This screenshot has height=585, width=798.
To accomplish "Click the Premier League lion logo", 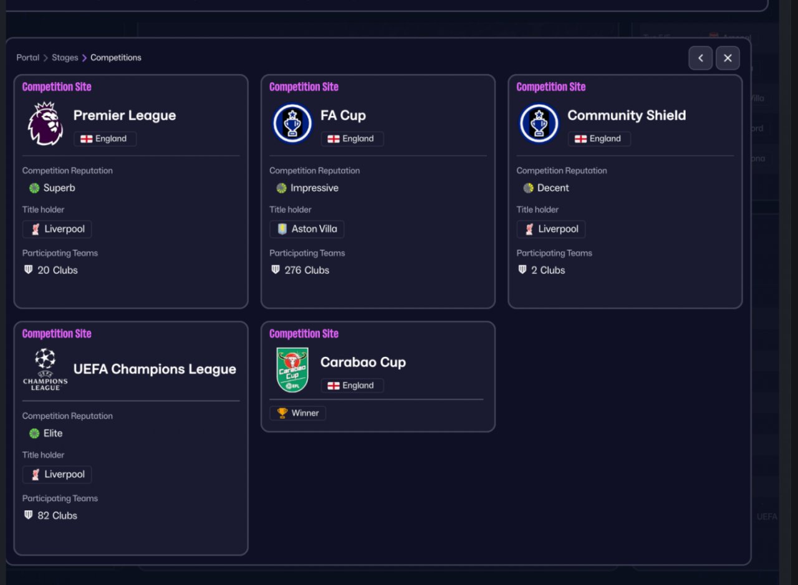I will [x=46, y=124].
